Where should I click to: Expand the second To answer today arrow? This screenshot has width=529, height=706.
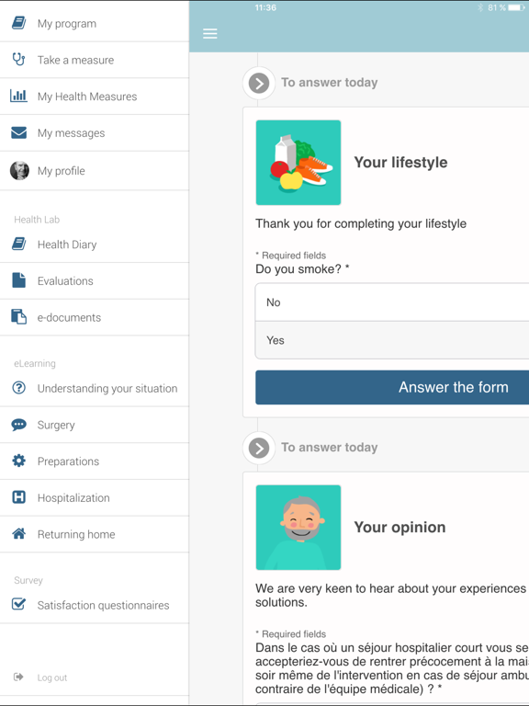259,448
